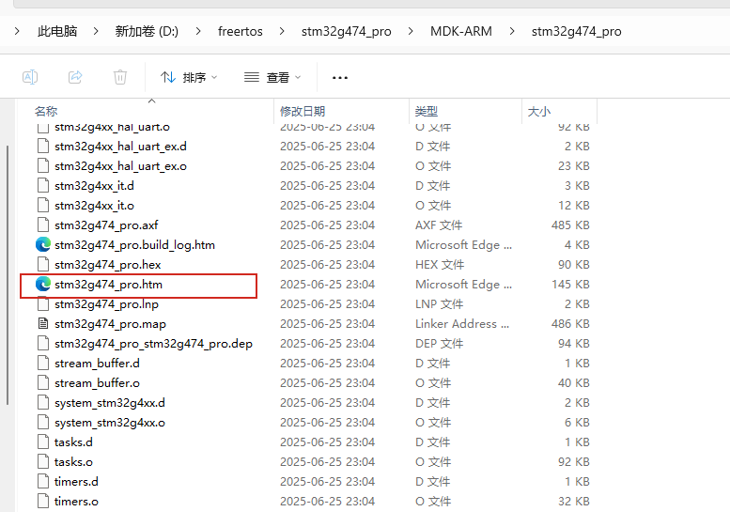Sort by 修改日期 column header
Viewport: 730px width, 527px height.
(303, 111)
